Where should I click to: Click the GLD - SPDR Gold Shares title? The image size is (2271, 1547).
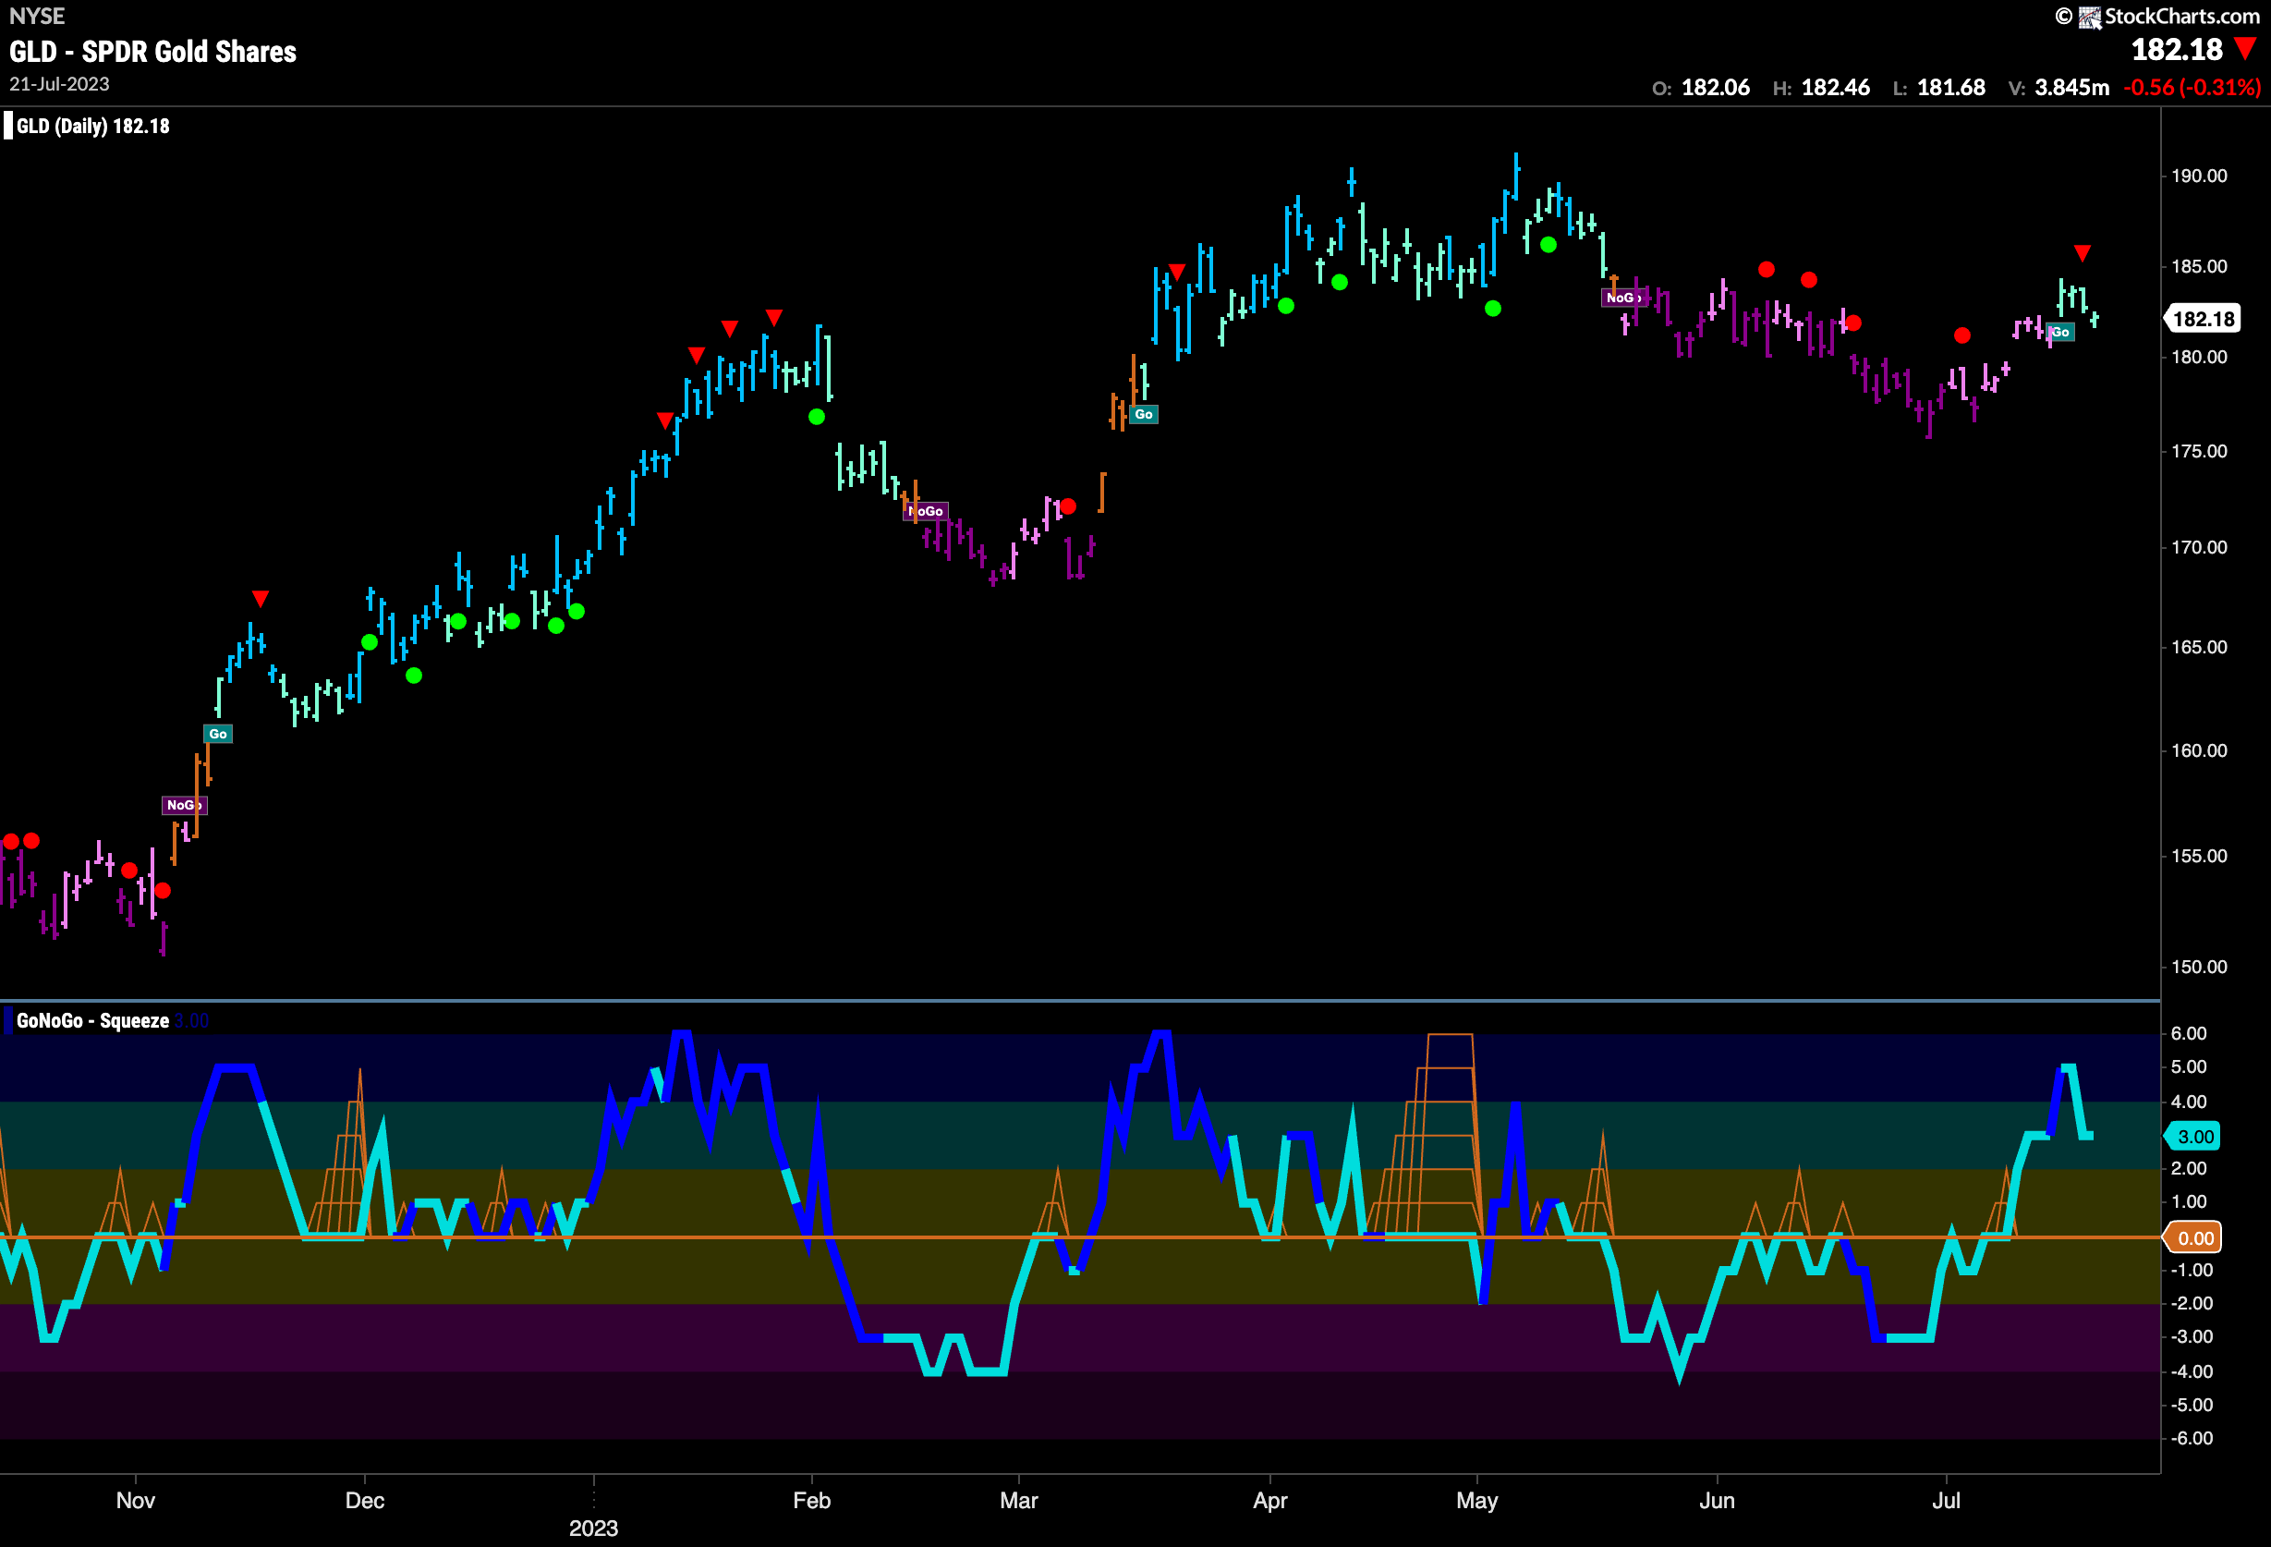pyautogui.click(x=152, y=52)
